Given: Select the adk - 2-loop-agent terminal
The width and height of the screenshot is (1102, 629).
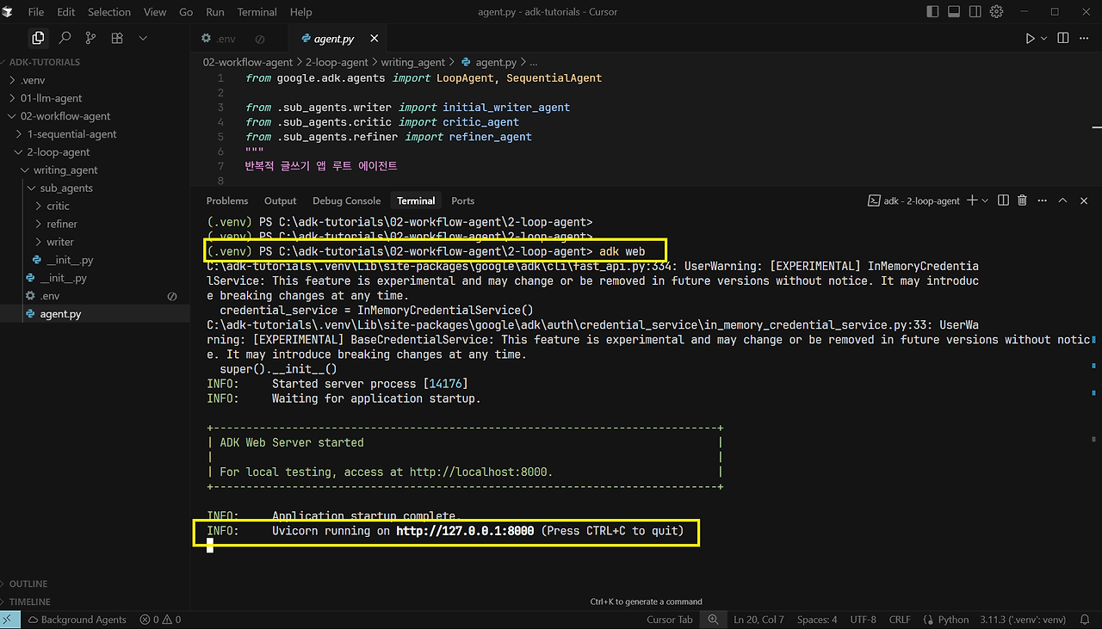Looking at the screenshot, I should click(913, 200).
